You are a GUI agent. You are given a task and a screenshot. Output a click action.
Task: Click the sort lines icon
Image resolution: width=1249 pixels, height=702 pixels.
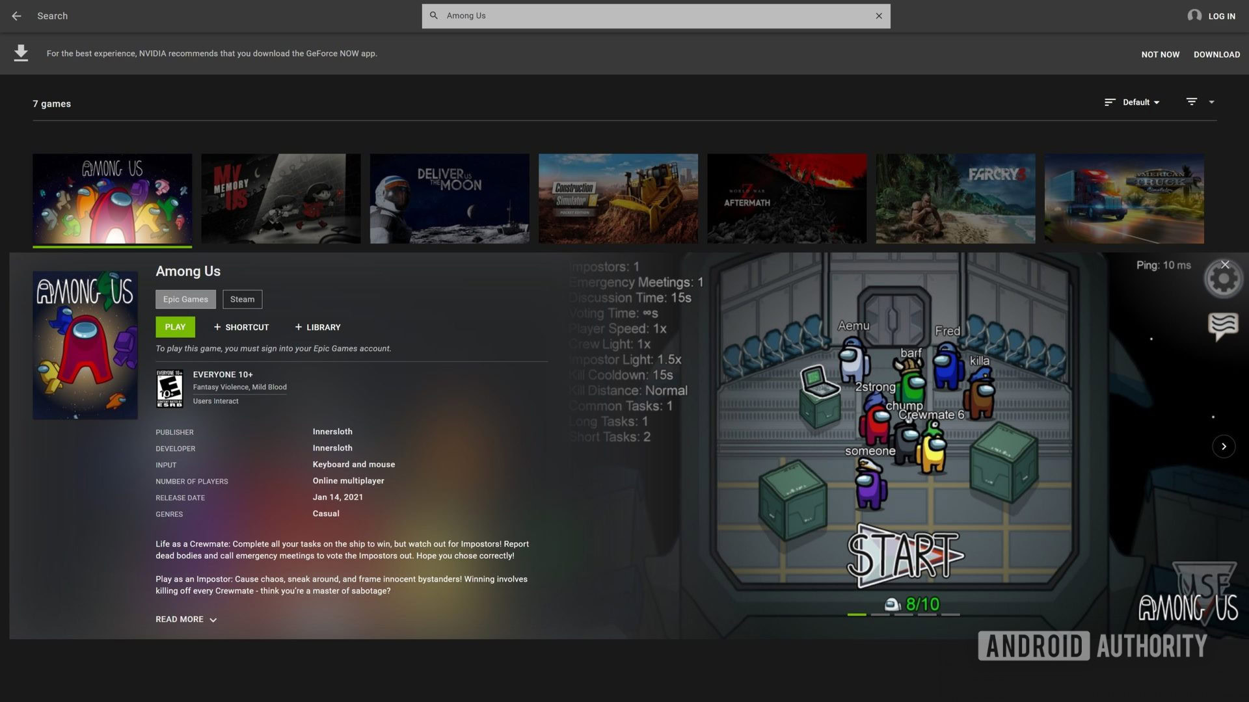[x=1110, y=102]
